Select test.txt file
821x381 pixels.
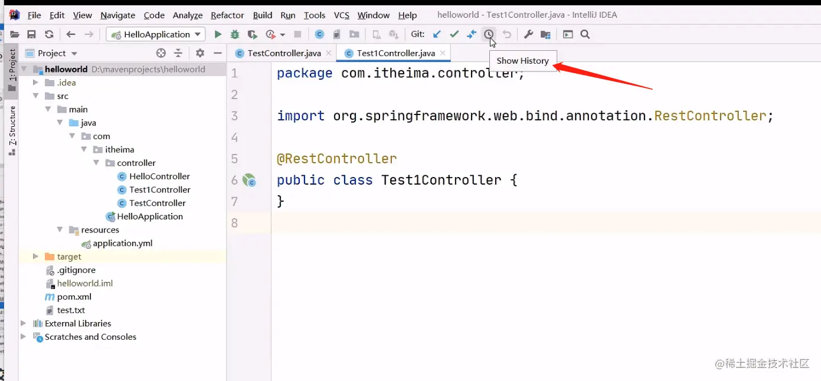pos(65,310)
